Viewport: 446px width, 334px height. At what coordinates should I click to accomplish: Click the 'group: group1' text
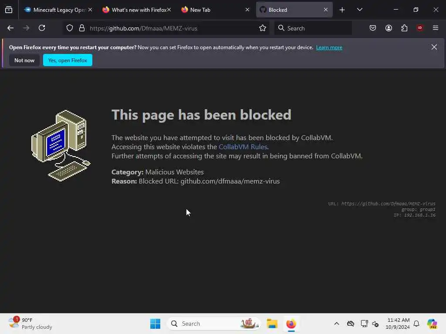coord(418,210)
